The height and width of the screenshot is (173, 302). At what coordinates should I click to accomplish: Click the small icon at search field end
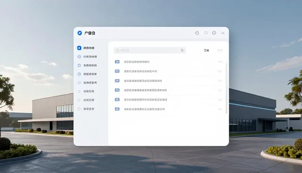click(x=182, y=50)
